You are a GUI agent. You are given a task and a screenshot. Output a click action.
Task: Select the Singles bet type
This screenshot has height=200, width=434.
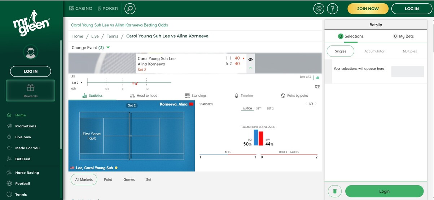tap(340, 51)
